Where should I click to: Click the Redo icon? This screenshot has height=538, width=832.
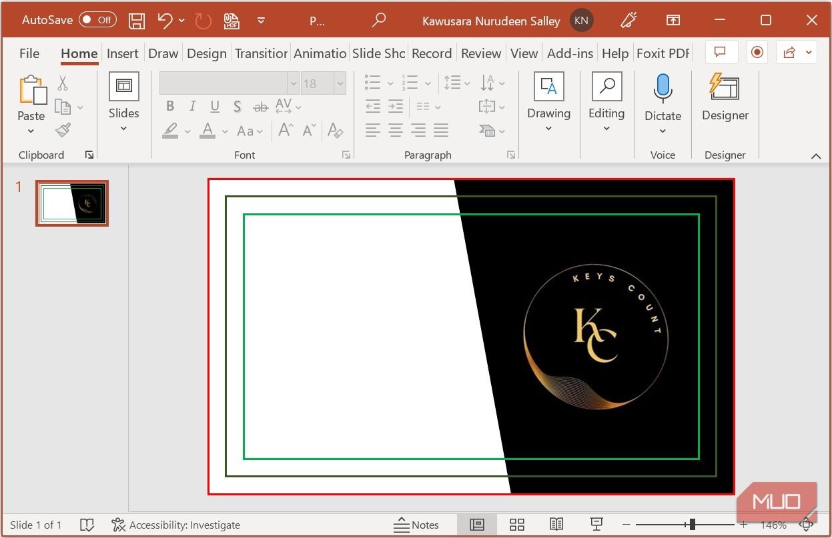[203, 21]
